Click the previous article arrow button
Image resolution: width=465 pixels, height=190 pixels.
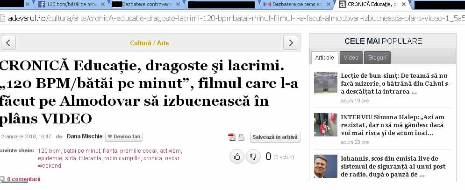coord(8,43)
